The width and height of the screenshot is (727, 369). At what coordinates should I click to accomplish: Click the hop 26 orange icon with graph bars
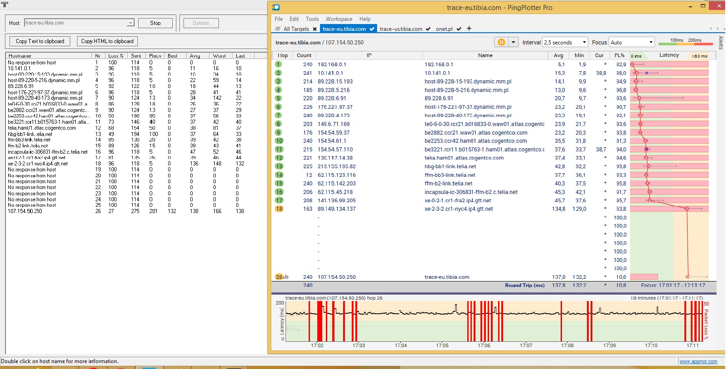pyautogui.click(x=281, y=277)
